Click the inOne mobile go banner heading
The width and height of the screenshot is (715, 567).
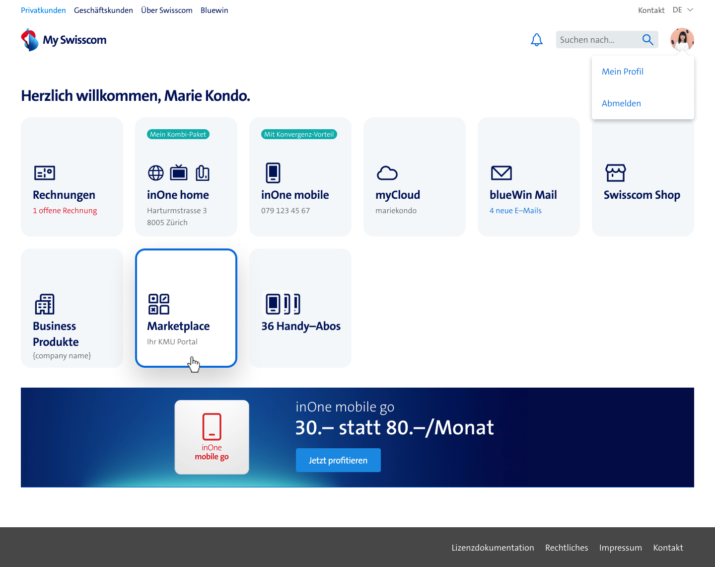pos(345,407)
